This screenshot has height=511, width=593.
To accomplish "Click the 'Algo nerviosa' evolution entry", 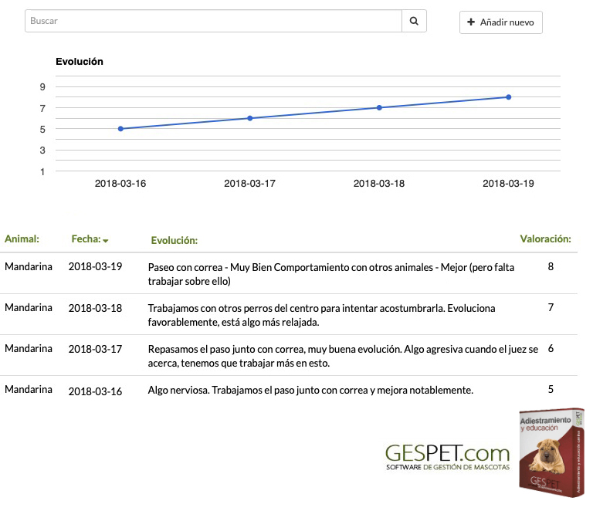I will 310,391.
